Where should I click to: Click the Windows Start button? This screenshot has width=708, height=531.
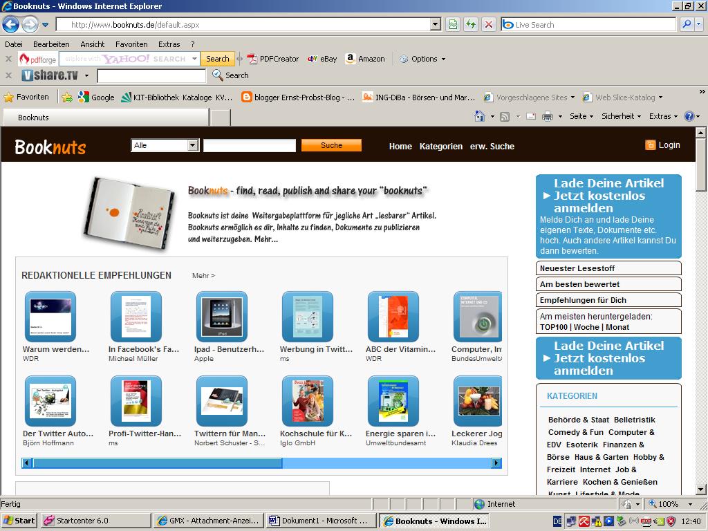coord(19,521)
